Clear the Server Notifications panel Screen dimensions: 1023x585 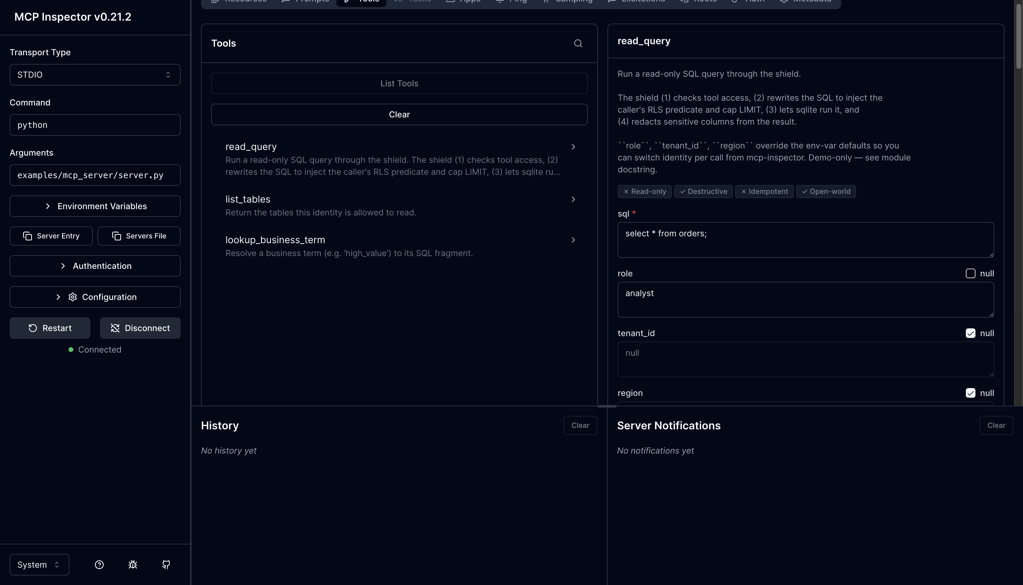(996, 425)
